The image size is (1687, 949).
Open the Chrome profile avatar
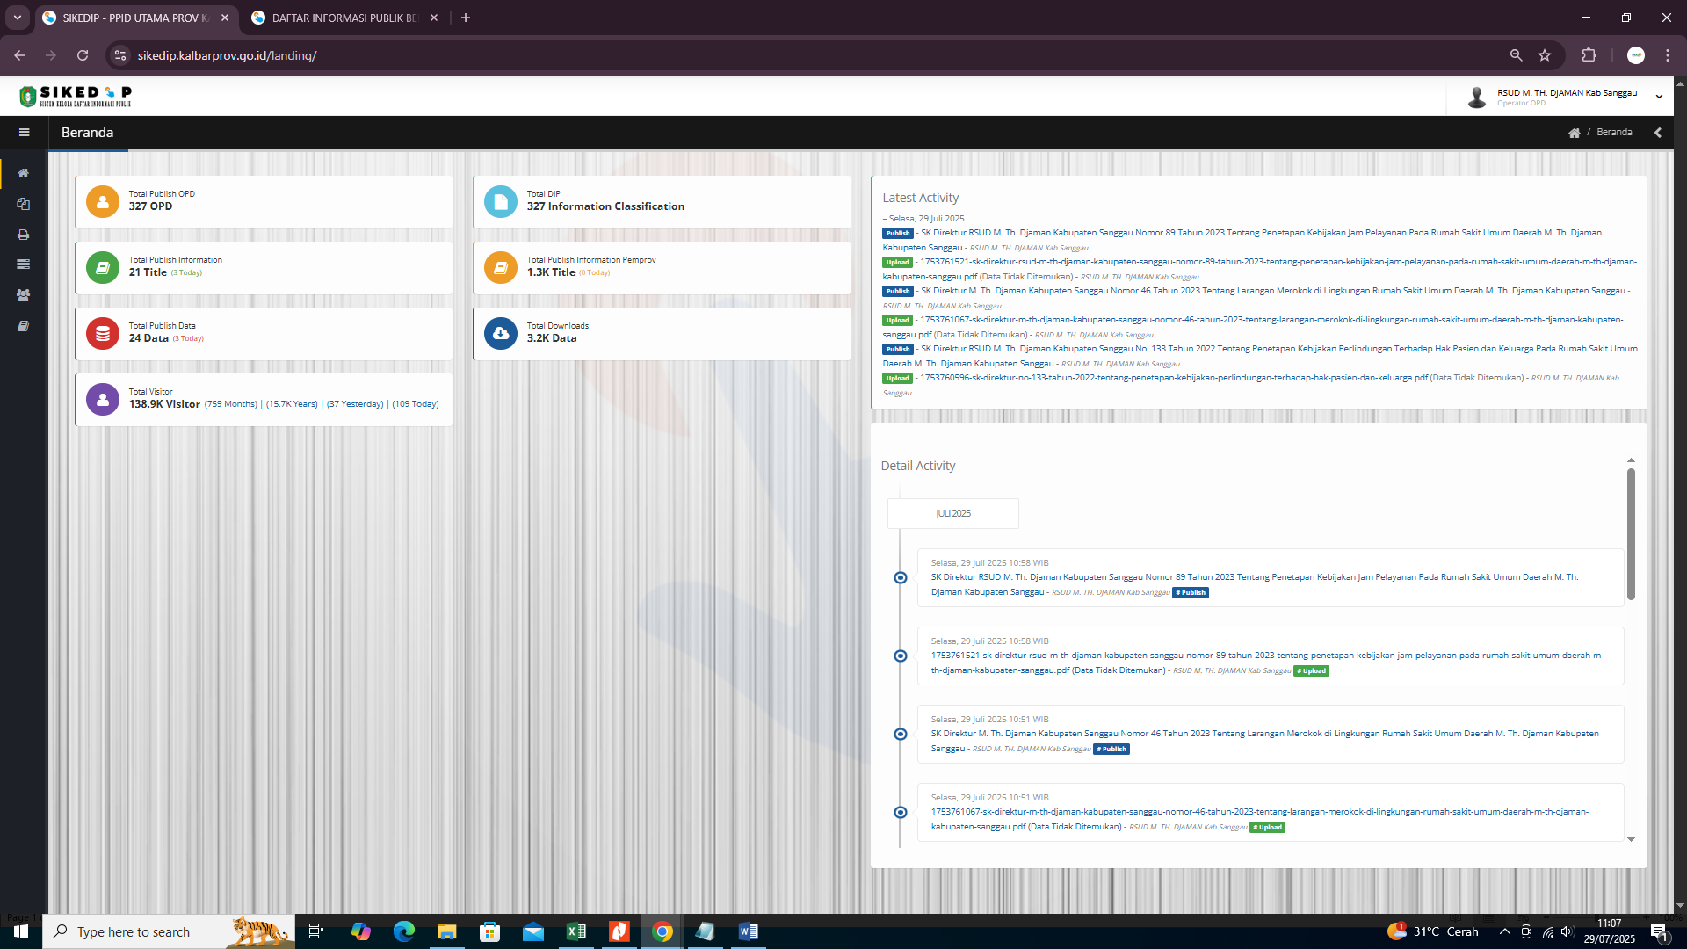tap(1636, 55)
